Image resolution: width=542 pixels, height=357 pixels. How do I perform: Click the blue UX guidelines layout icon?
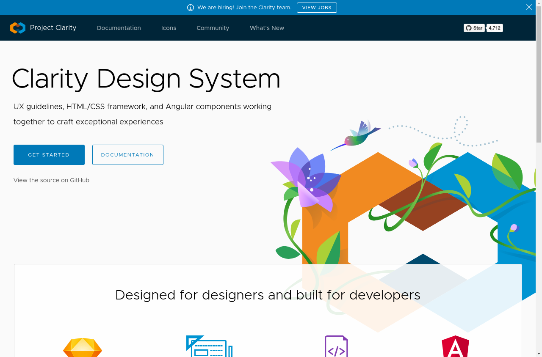210,346
